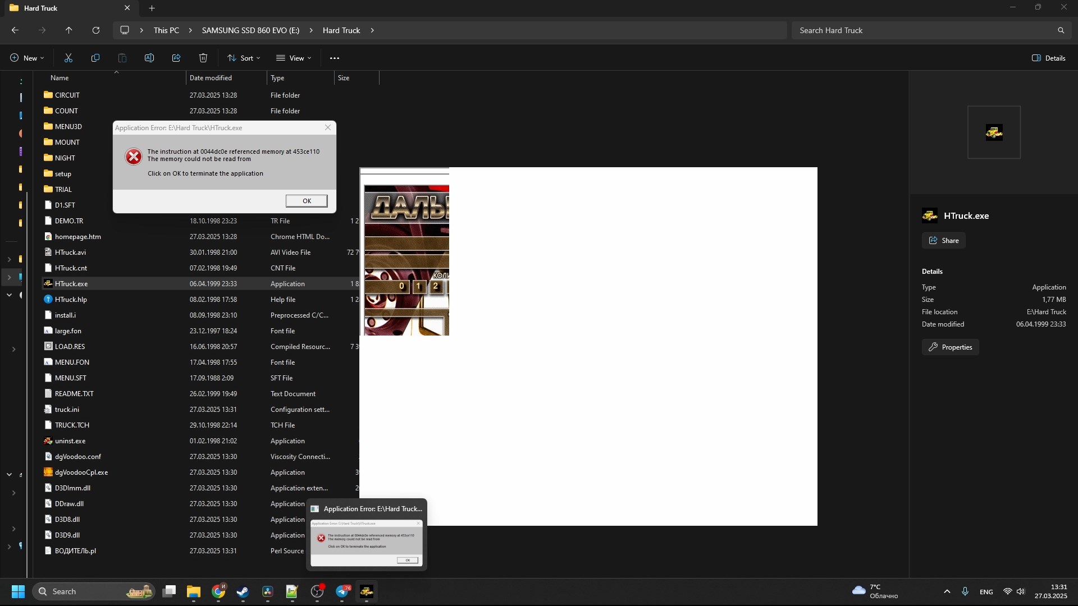Toggle the Details pane button
Viewport: 1078px width, 606px height.
(1048, 58)
